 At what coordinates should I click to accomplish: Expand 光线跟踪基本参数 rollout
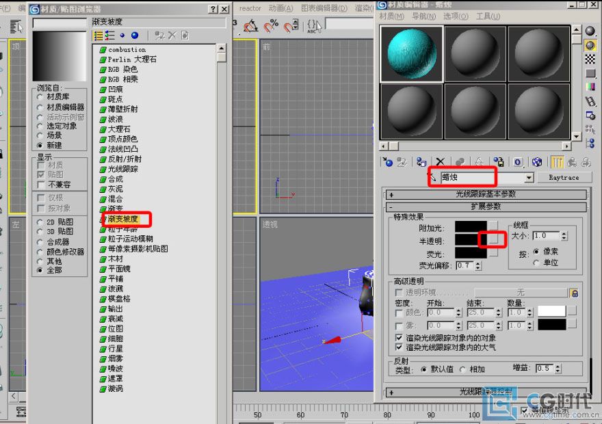(x=486, y=194)
